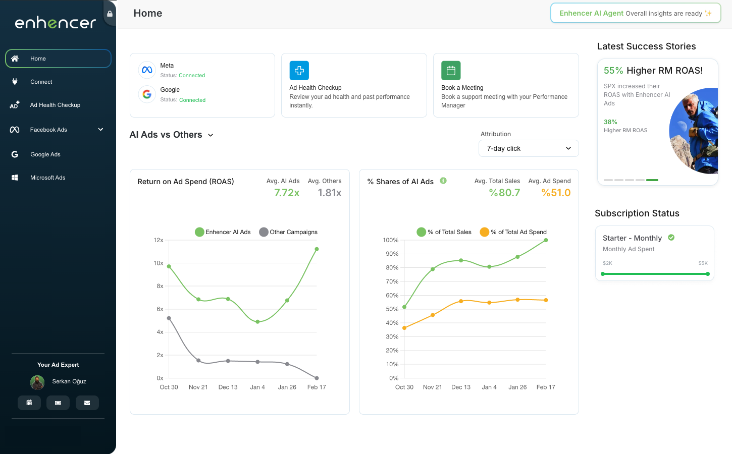Click the Microsoft Ads Windows icon
Screen dimensions: 732x454
[x=15, y=178]
